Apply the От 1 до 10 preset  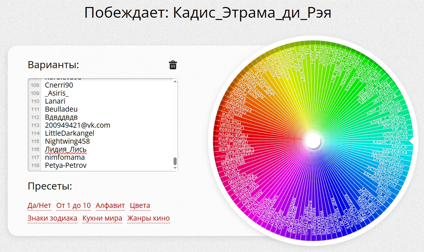click(73, 205)
